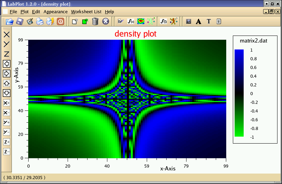
Task: Click the red dancing figure icon
Action: (x=174, y=21)
